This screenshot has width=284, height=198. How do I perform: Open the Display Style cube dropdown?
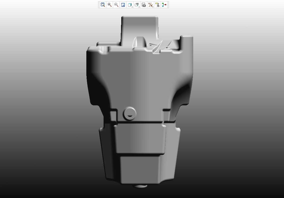click(130, 5)
